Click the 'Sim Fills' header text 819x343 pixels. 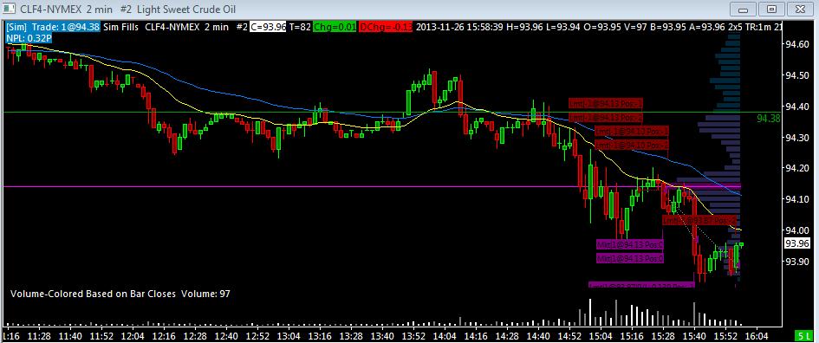[x=120, y=27]
